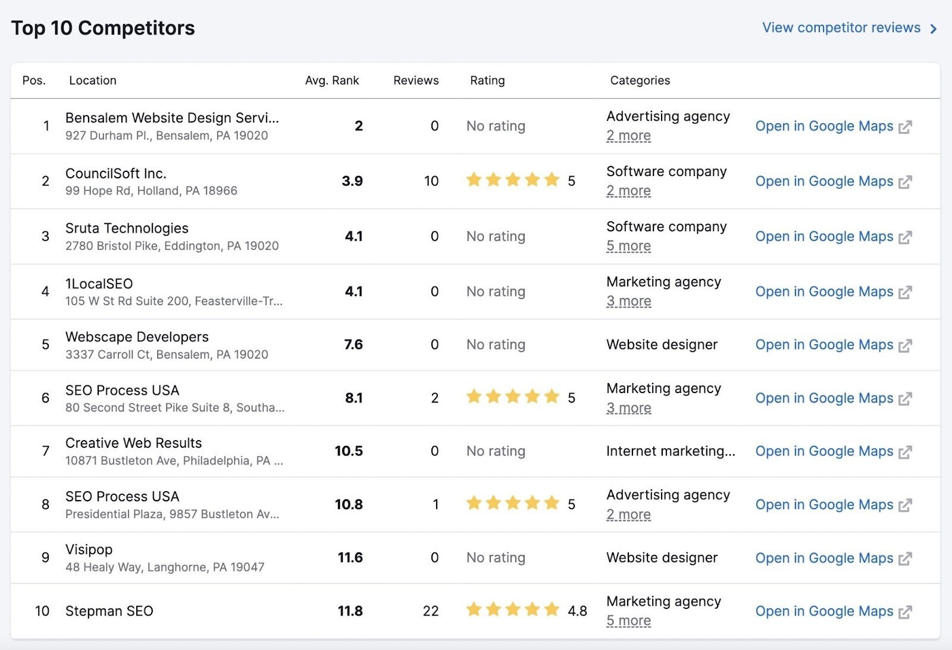Image resolution: width=952 pixels, height=650 pixels.
Task: Click average rank value 3.9
Action: [x=352, y=181]
